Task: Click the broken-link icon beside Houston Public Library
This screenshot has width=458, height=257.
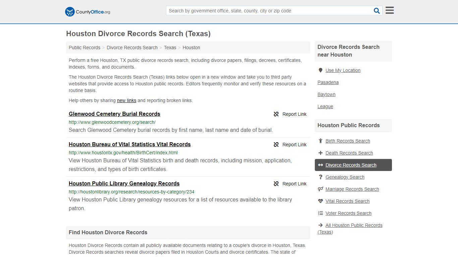Action: (276, 184)
